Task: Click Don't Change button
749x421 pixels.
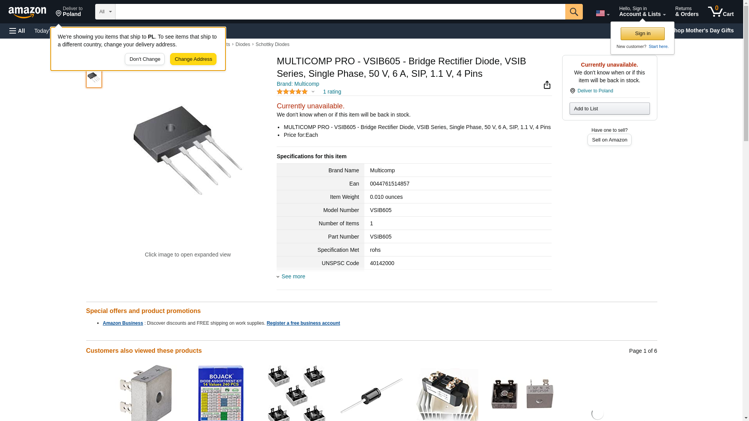Action: (x=145, y=59)
